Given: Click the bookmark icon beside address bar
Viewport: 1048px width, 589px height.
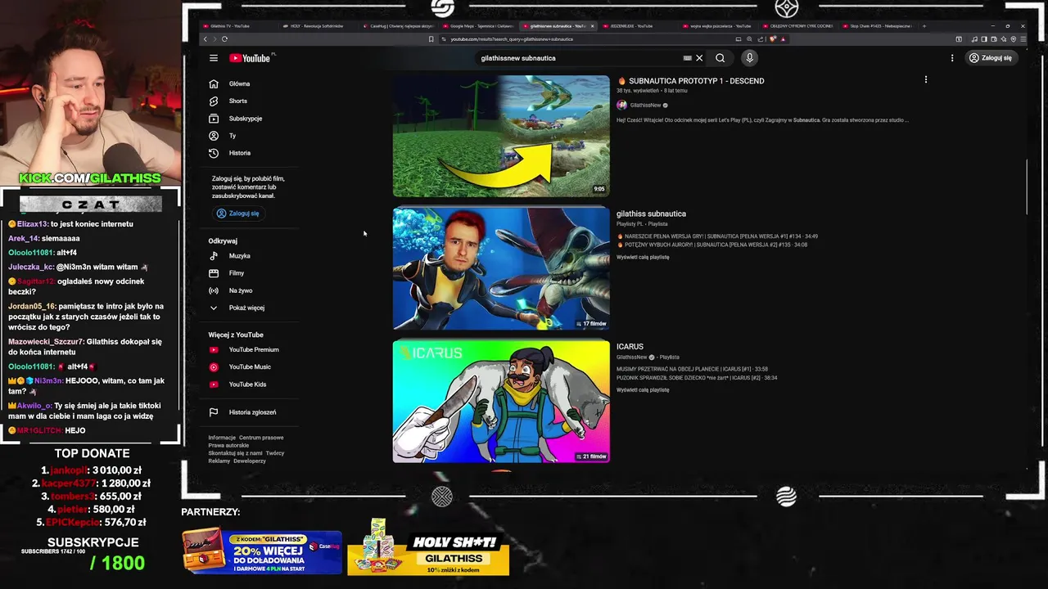Looking at the screenshot, I should (x=431, y=39).
